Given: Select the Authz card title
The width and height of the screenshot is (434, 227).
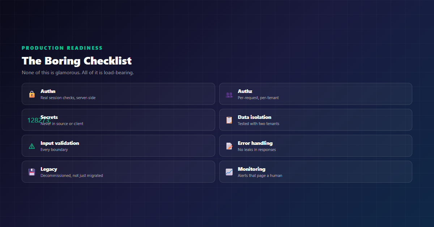Looking at the screenshot, I should pos(245,91).
